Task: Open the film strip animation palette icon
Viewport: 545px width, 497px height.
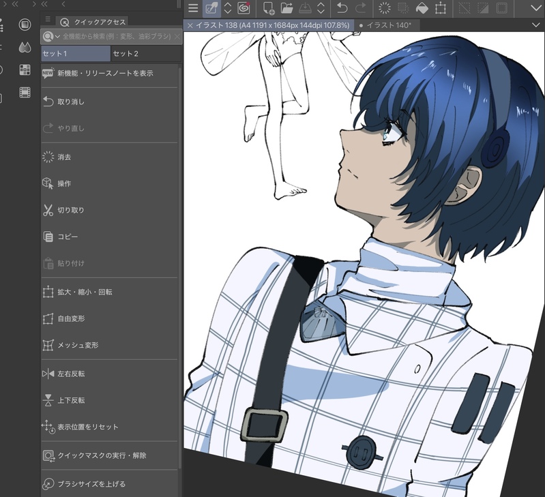Action: tap(25, 93)
